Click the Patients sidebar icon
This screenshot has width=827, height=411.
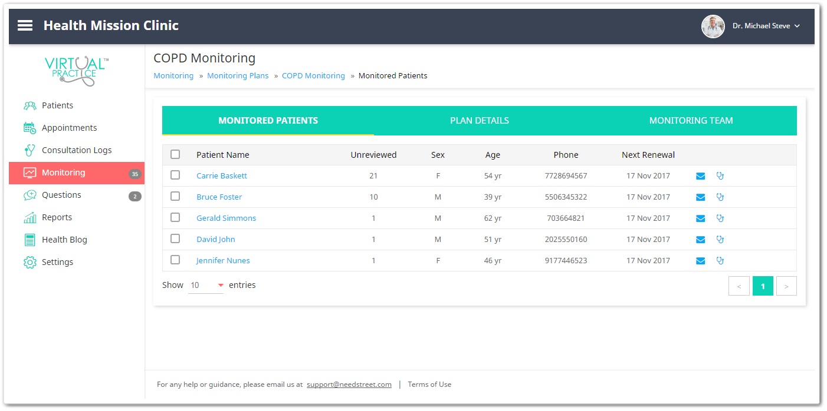29,106
